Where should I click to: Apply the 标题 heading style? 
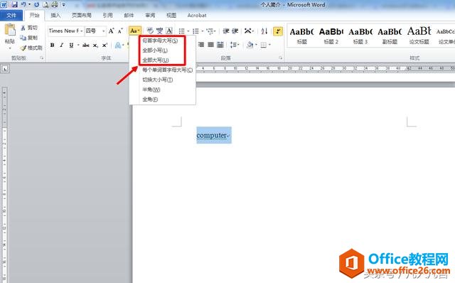point(301,36)
